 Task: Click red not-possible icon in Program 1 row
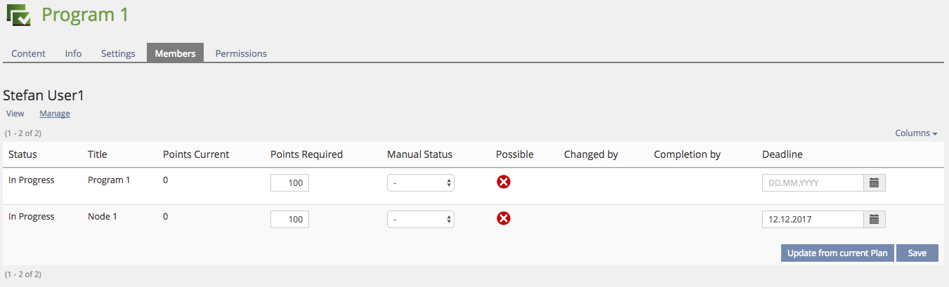(504, 182)
